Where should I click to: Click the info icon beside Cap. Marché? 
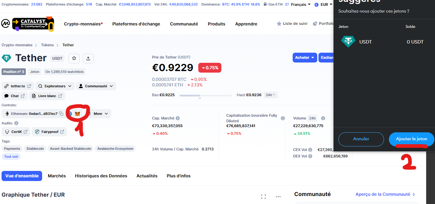pyautogui.click(x=178, y=118)
